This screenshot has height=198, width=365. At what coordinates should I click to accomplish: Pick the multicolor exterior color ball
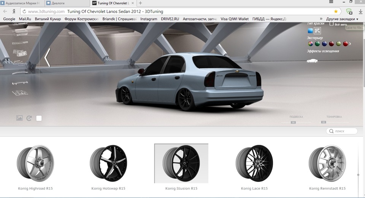(x=310, y=44)
